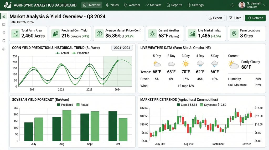Screen dimensions: 269x150
Task: Click the 215 bu/acre yield value
Action: coord(71,36)
